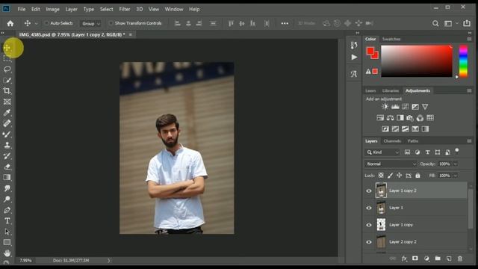Add a Levels adjustment

(395, 107)
